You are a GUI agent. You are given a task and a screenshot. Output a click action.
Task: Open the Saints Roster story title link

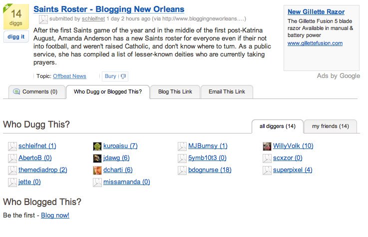[x=108, y=9]
